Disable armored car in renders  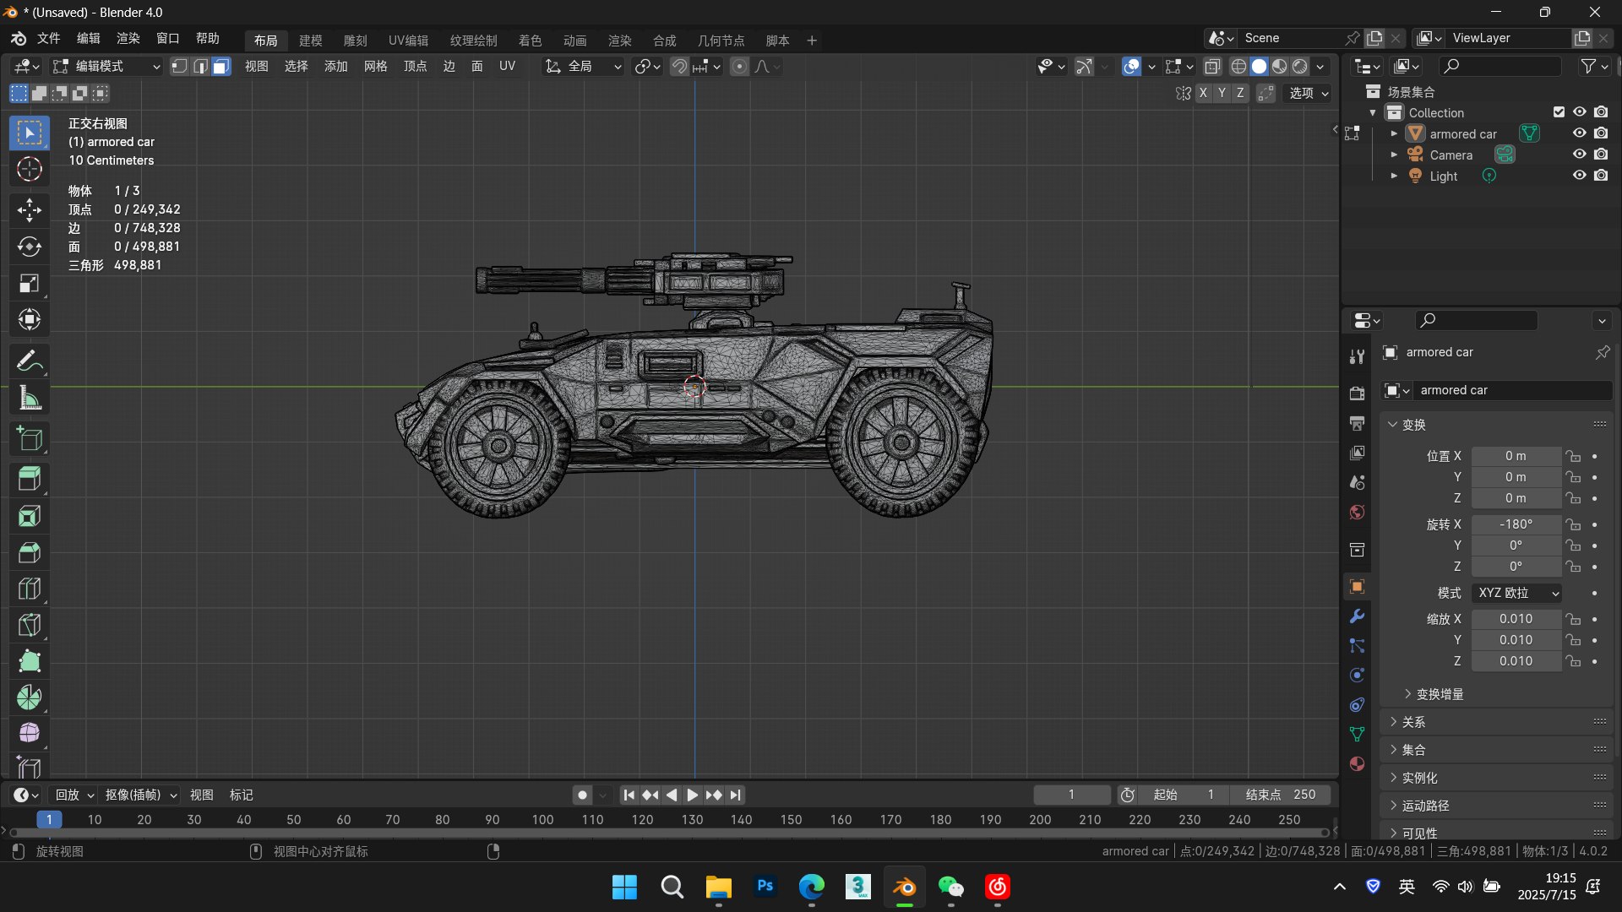(1601, 133)
